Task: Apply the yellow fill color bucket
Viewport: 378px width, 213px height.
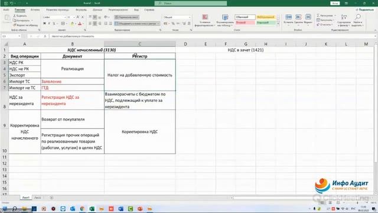Action: click(x=72, y=24)
